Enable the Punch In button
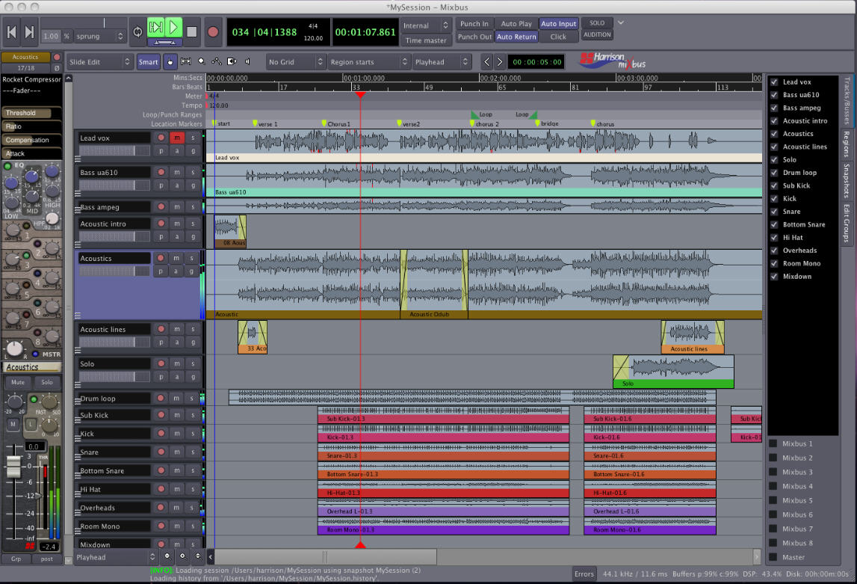This screenshot has width=857, height=584. click(474, 24)
